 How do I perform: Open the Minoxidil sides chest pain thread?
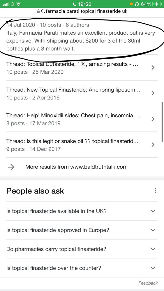[82, 119]
